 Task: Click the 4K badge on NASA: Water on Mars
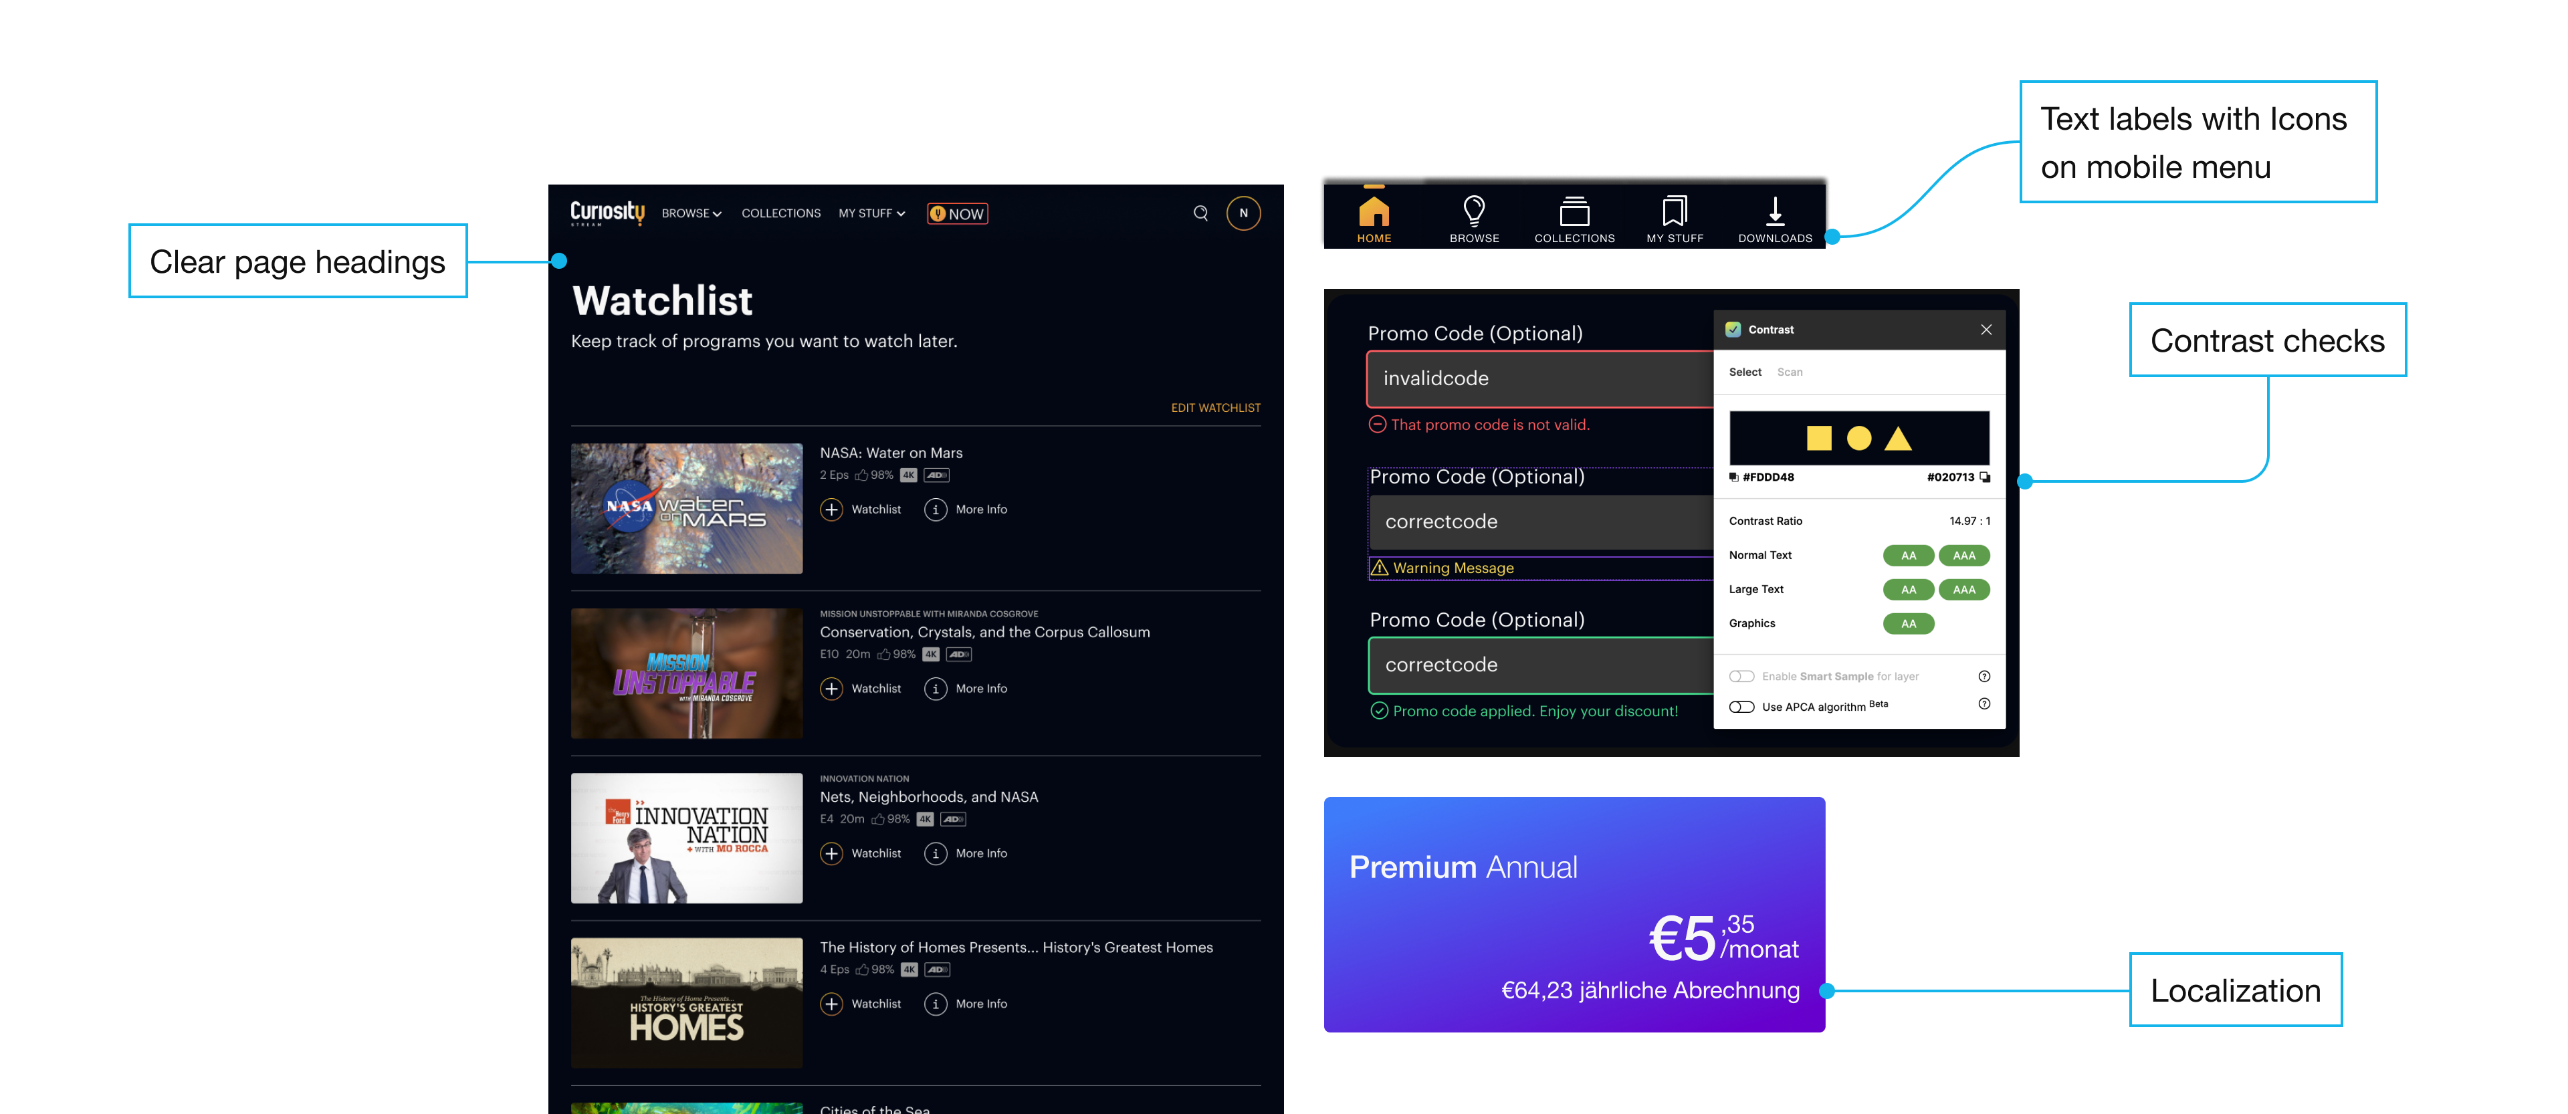[x=908, y=475]
